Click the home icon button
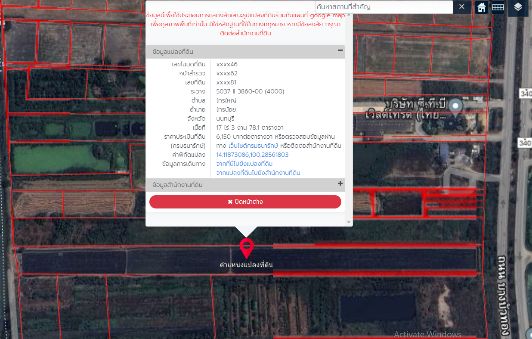Viewport: 532px width, 339px height. [482, 7]
